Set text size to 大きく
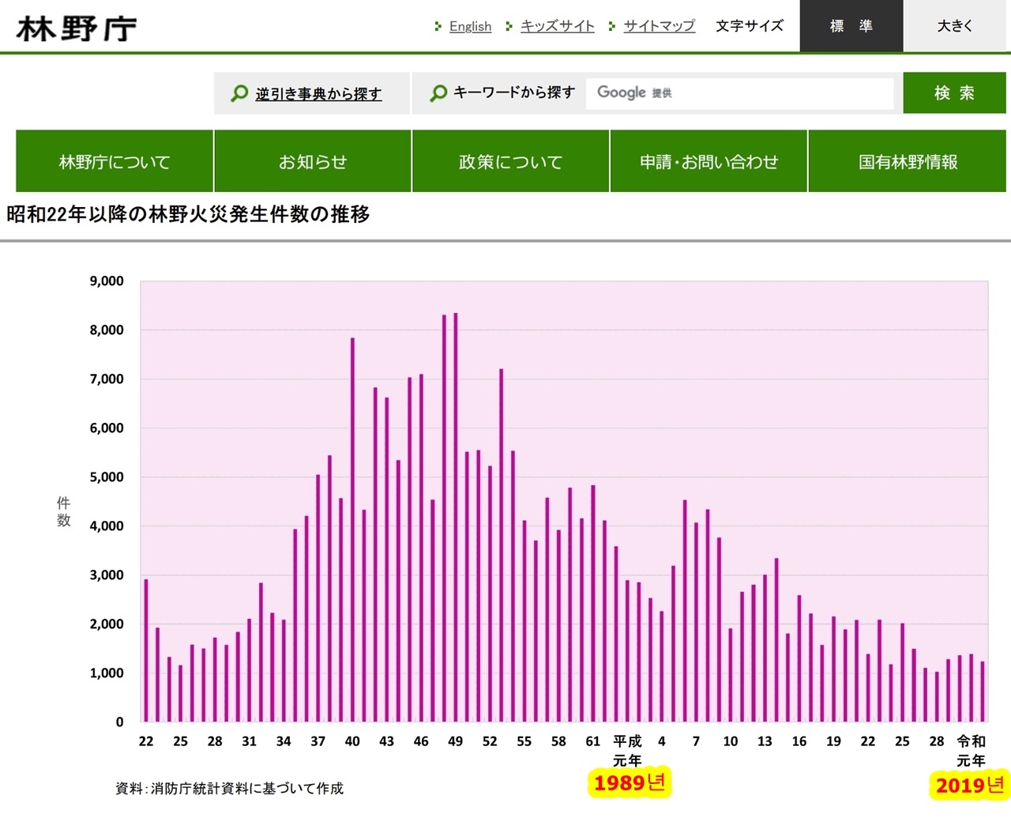Image resolution: width=1011 pixels, height=818 pixels. point(955,26)
